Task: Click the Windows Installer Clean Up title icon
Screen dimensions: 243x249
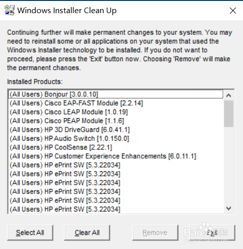Action: (10, 11)
